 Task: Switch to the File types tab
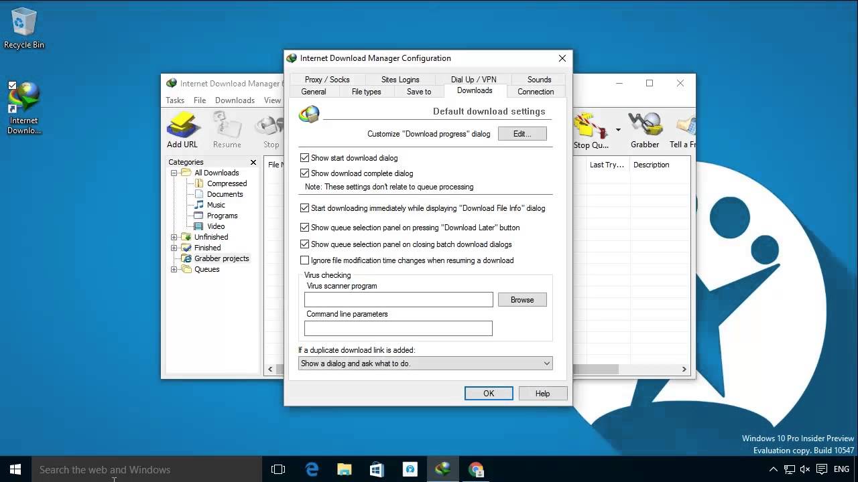tap(366, 92)
